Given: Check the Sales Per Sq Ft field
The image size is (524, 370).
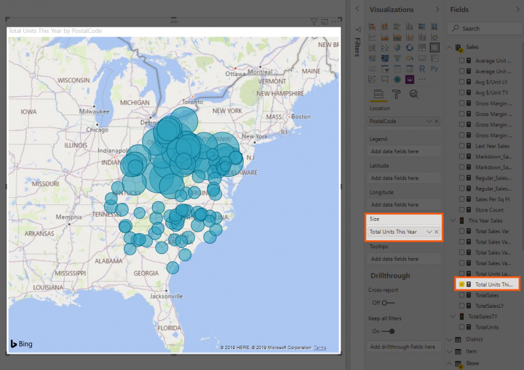Looking at the screenshot, I should point(462,199).
